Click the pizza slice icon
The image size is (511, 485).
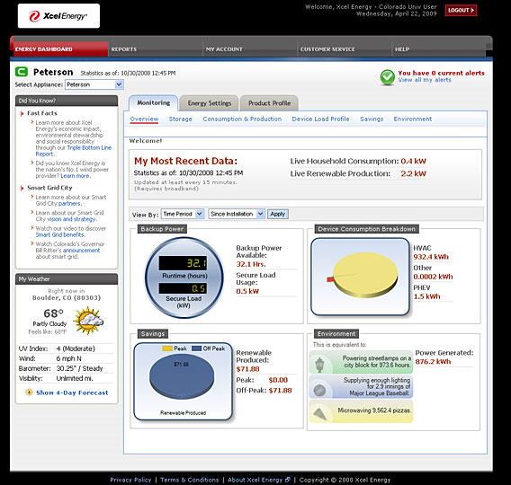(x=319, y=413)
